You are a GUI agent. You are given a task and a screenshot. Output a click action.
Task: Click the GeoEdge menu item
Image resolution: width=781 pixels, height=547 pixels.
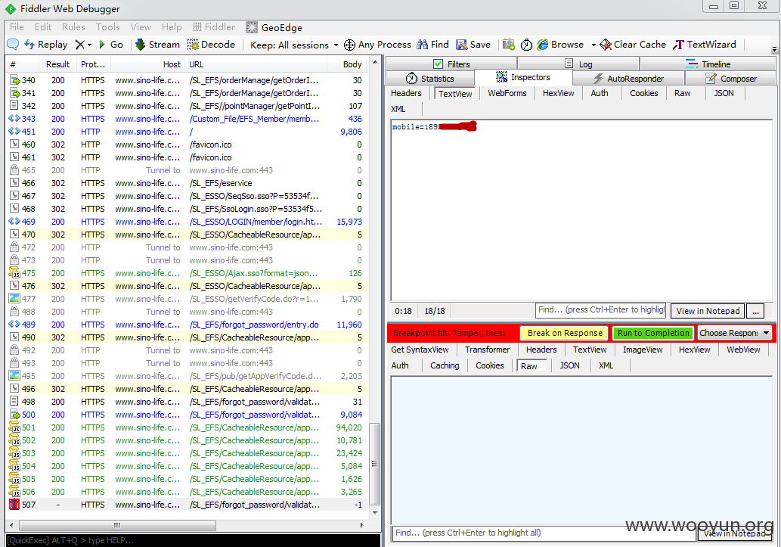274,27
